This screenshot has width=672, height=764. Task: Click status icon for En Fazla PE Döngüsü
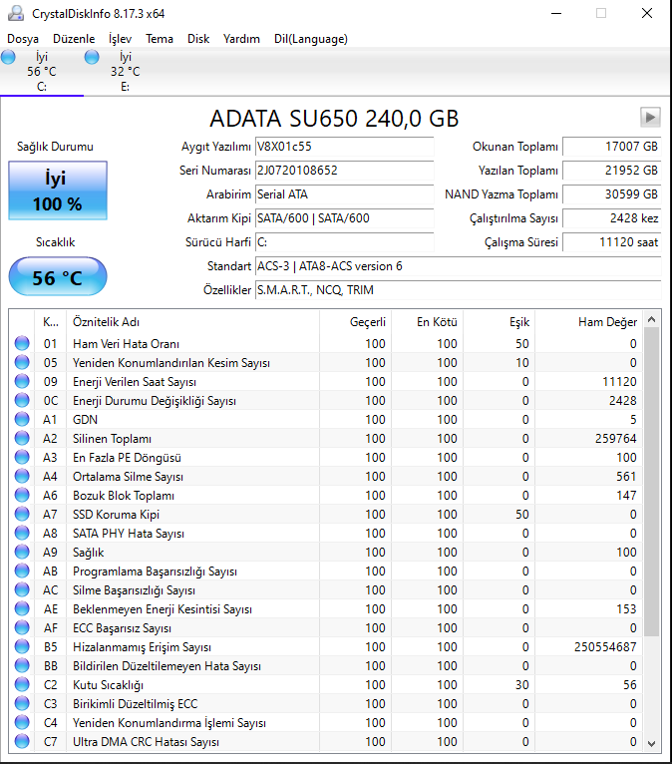point(22,458)
